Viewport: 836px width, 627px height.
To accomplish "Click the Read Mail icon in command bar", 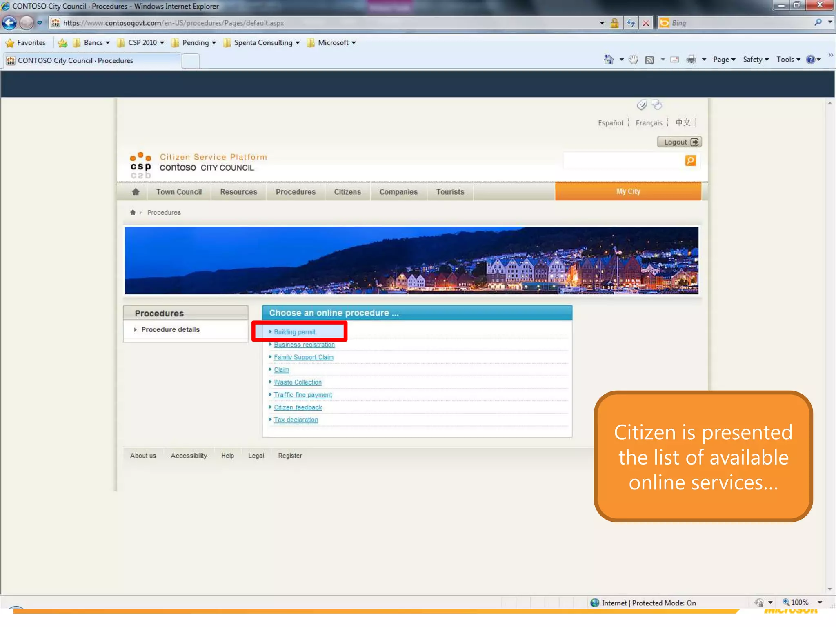I will click(675, 60).
